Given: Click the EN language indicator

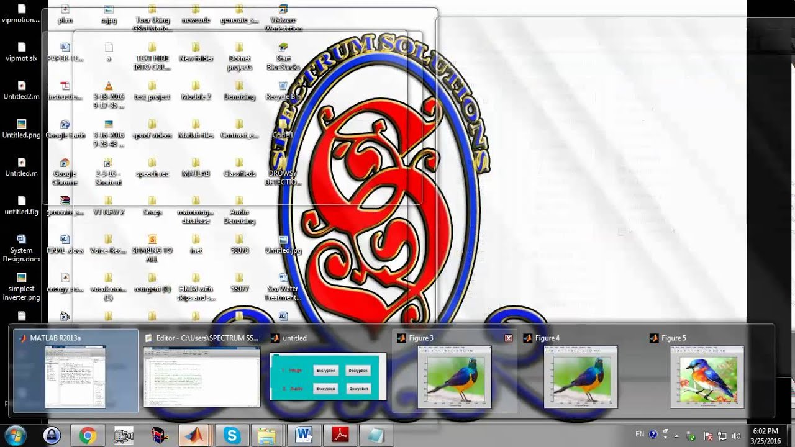Looking at the screenshot, I should (x=640, y=434).
